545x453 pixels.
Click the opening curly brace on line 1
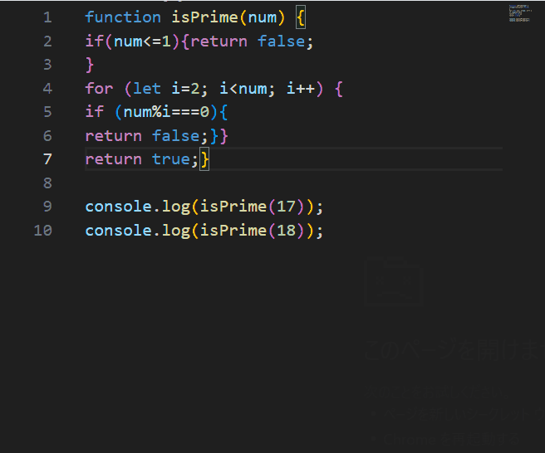point(301,17)
